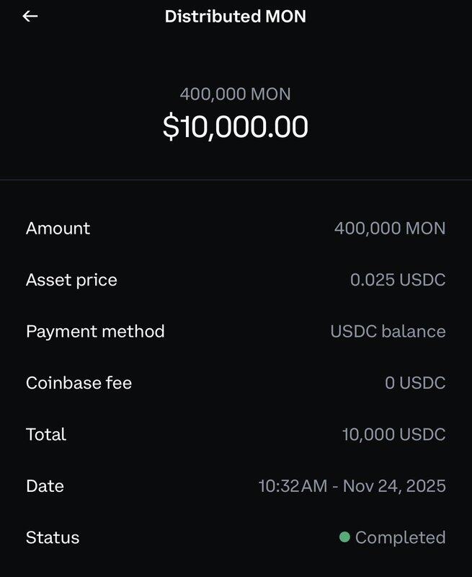Click the Total row label

coord(46,434)
